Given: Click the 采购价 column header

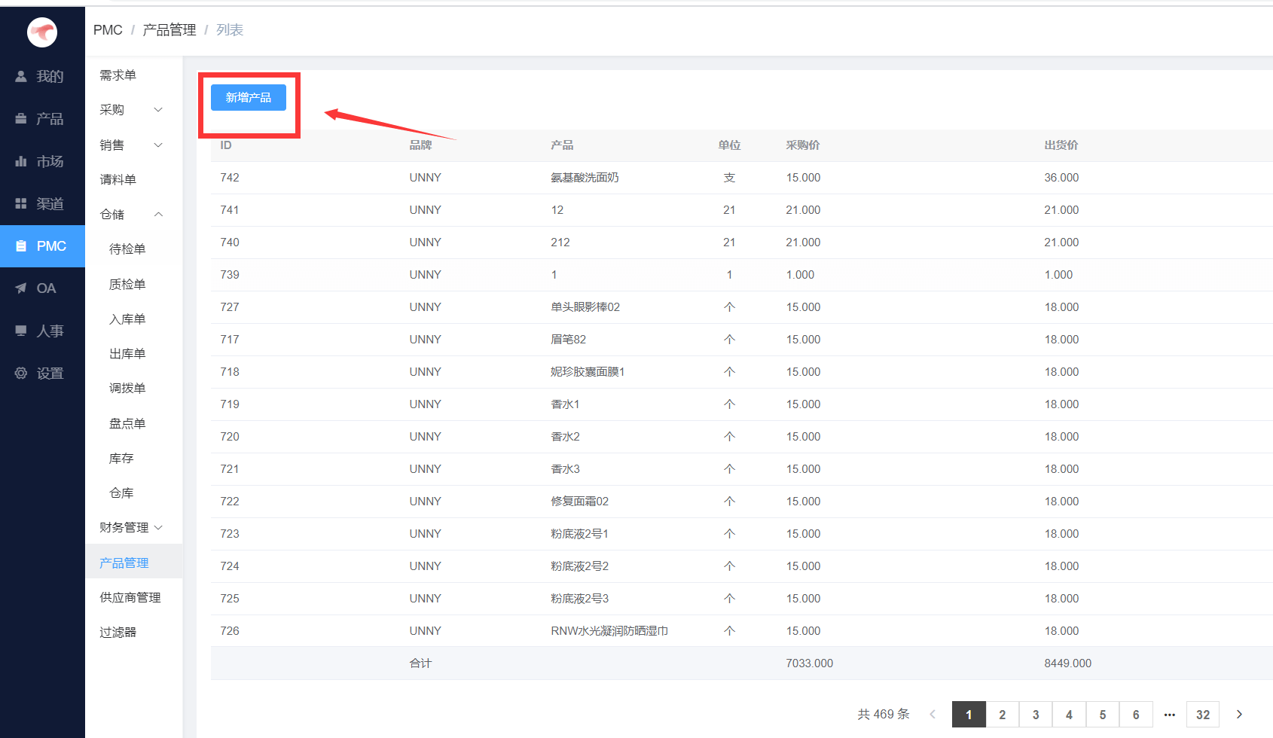Looking at the screenshot, I should click(x=803, y=145).
